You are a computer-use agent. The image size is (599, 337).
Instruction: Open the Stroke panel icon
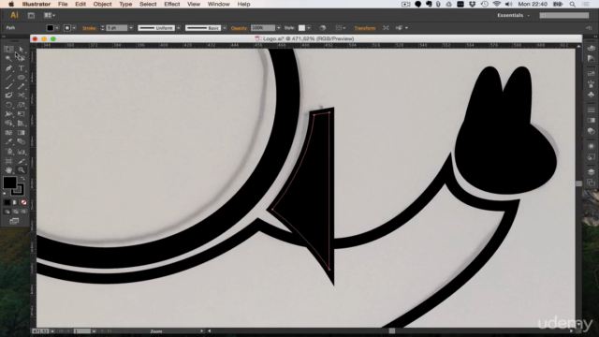(591, 110)
